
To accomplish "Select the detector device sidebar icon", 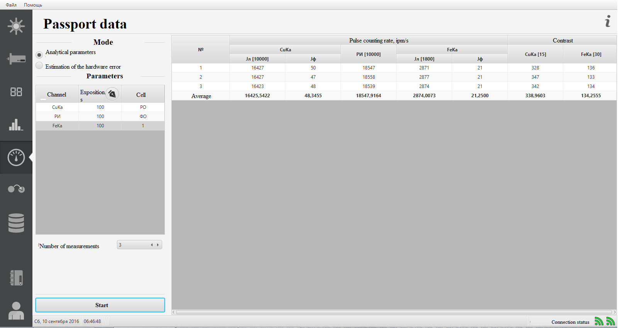I will (16, 59).
